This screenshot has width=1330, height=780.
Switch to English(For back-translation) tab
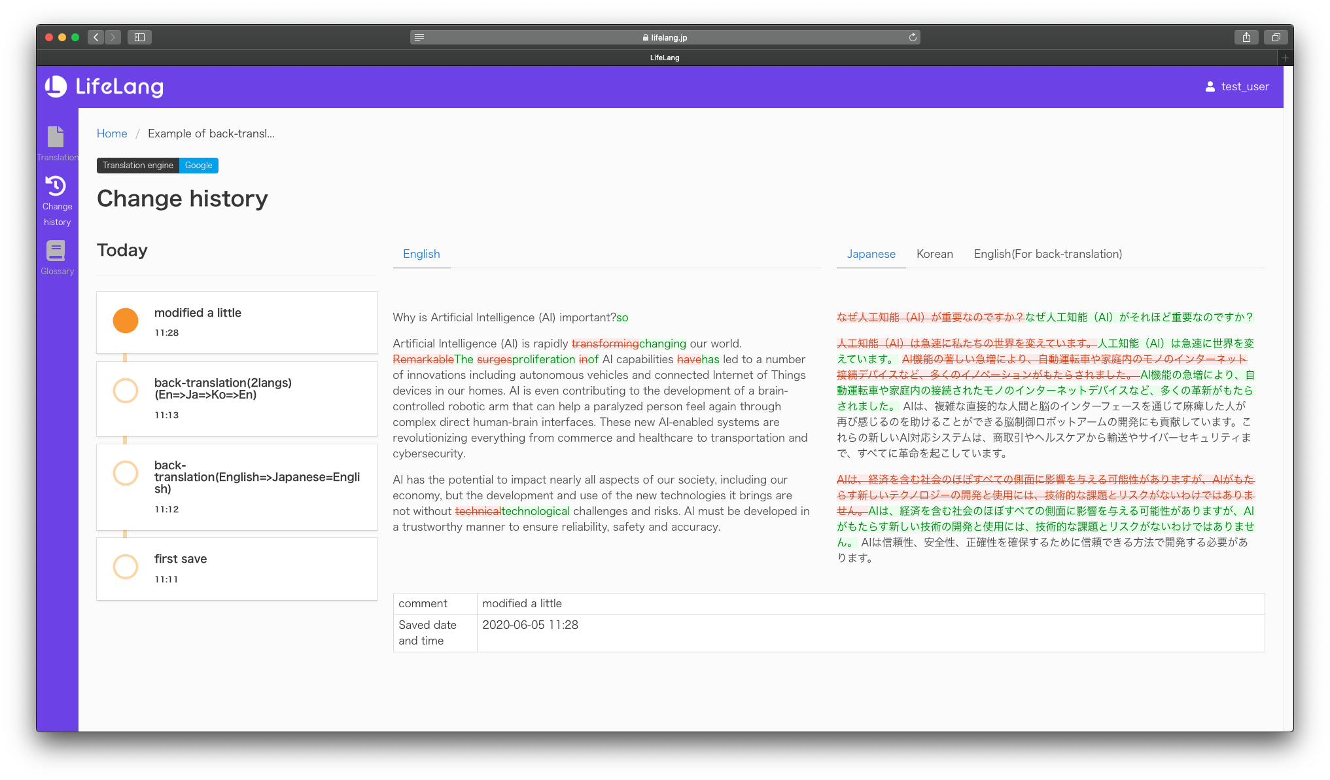(x=1047, y=254)
